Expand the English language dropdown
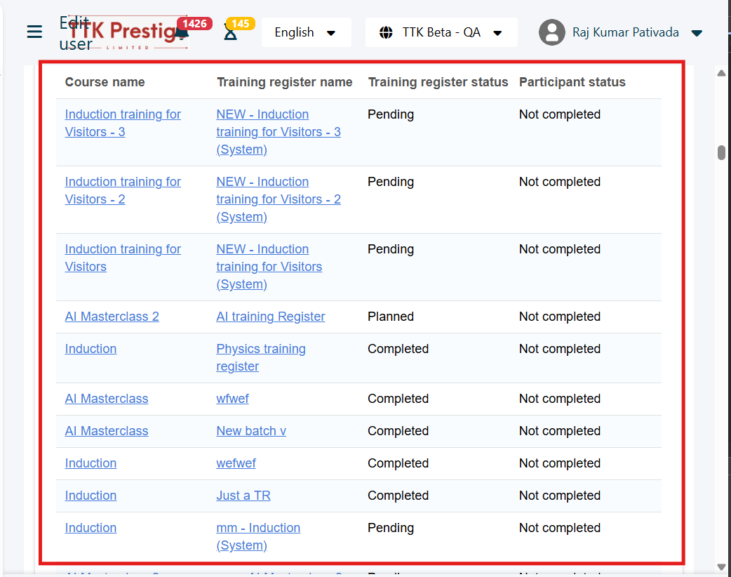 click(306, 33)
